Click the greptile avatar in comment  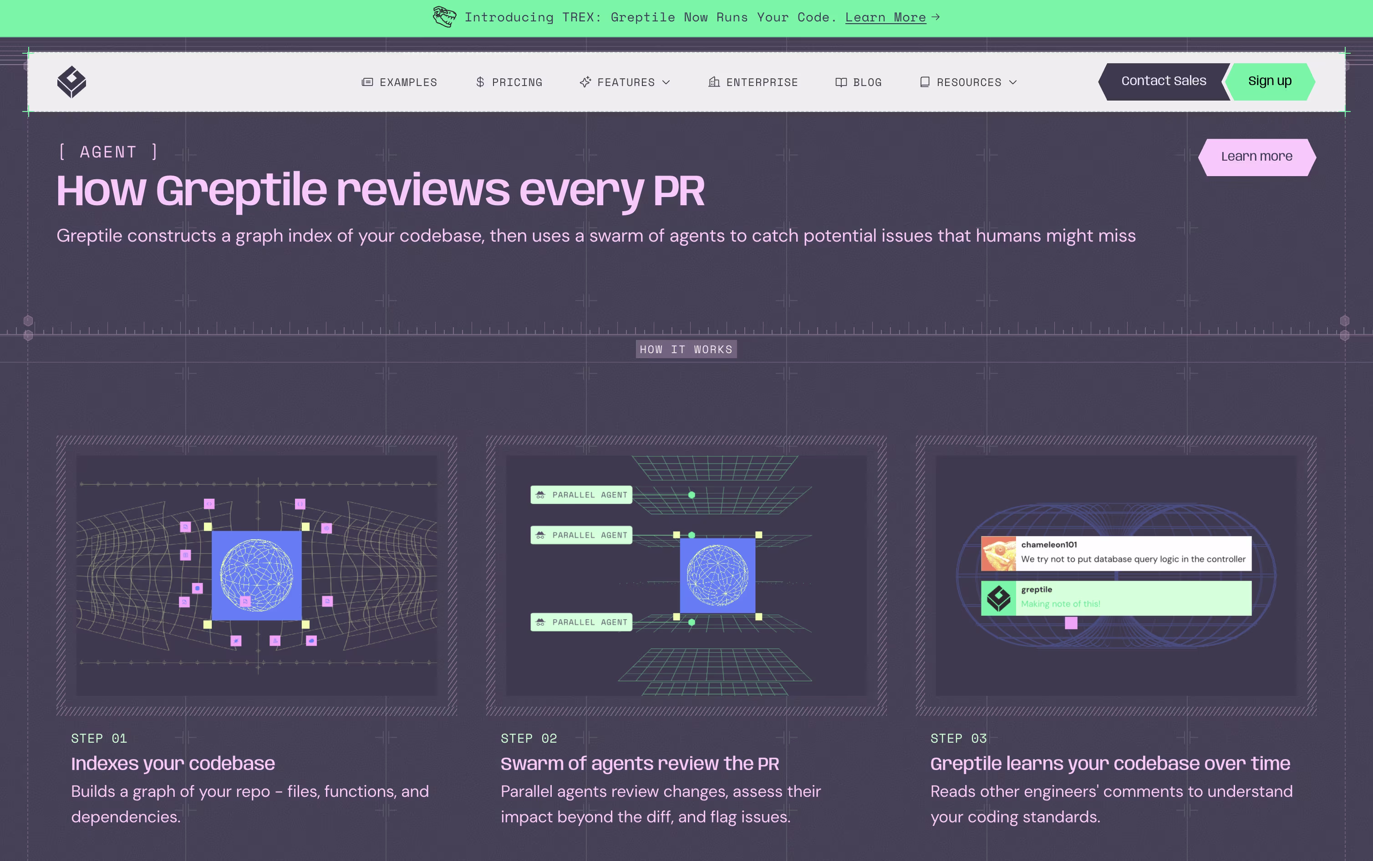pos(998,598)
